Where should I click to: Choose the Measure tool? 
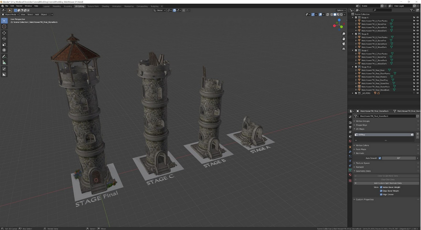pyautogui.click(x=4, y=63)
